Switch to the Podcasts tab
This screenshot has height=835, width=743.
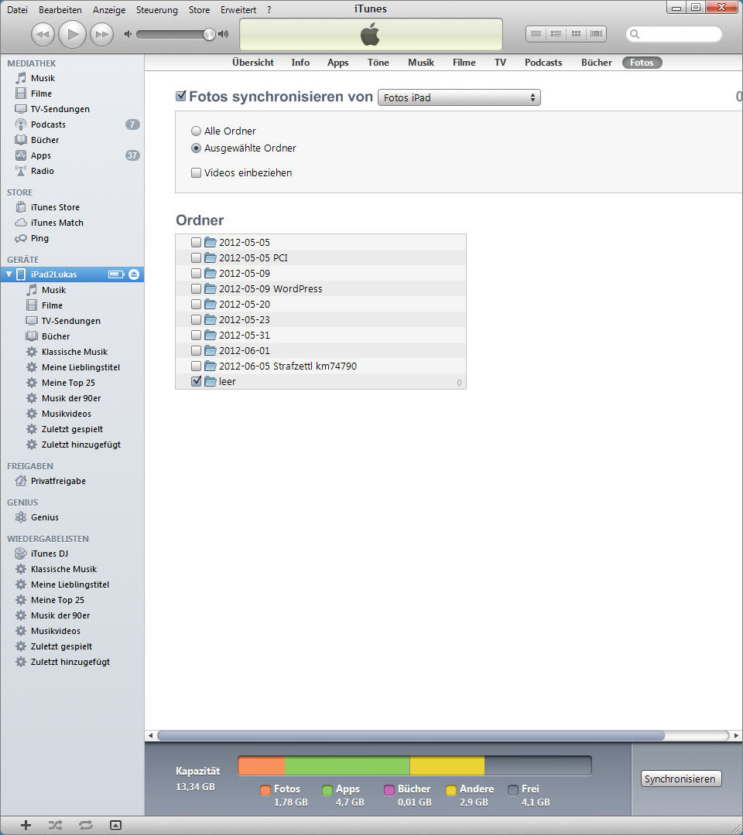pos(543,63)
